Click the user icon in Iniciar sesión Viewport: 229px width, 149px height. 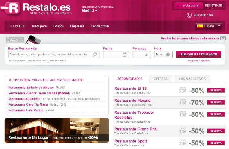178,6
